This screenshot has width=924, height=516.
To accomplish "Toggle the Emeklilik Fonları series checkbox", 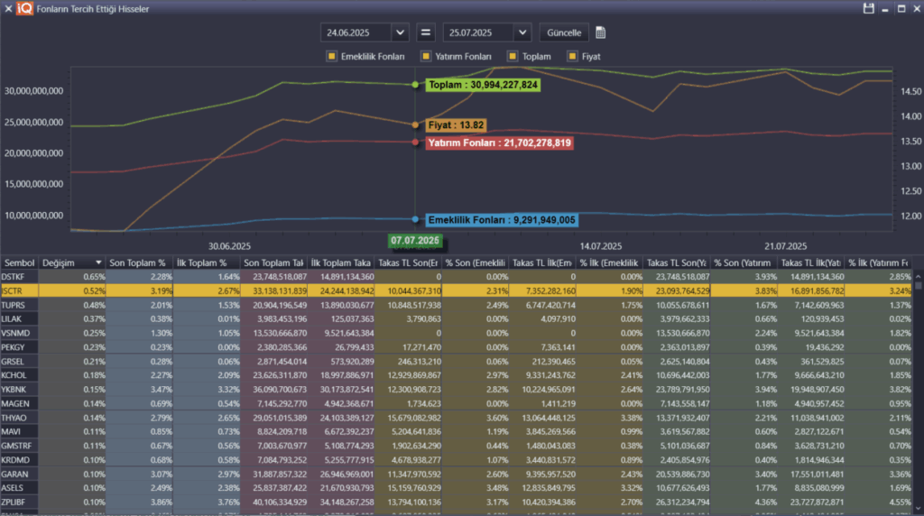I will coord(332,56).
